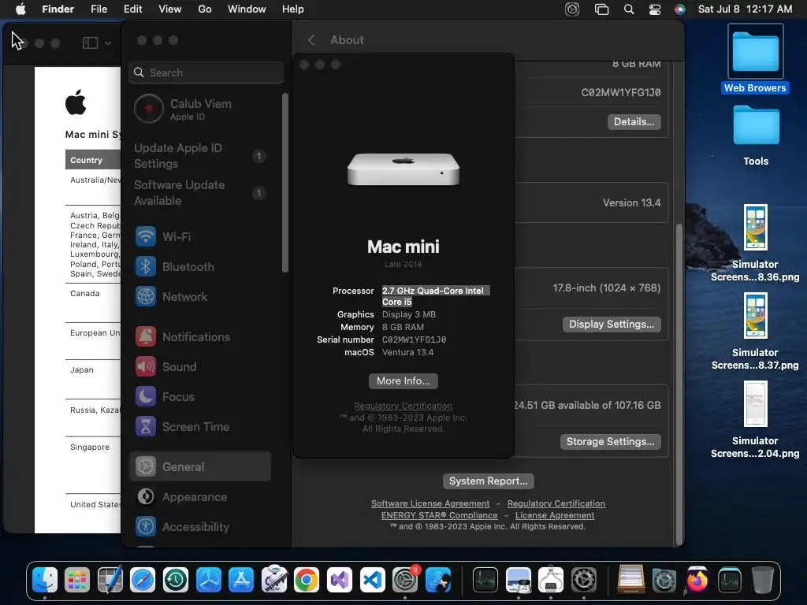
Task: Click the Mac mini device image
Action: [403, 169]
